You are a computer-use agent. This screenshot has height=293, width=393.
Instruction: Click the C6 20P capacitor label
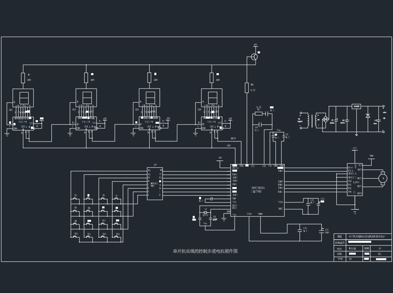pos(215,218)
